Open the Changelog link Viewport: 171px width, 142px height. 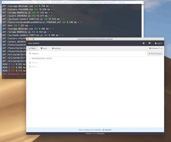click(x=100, y=134)
